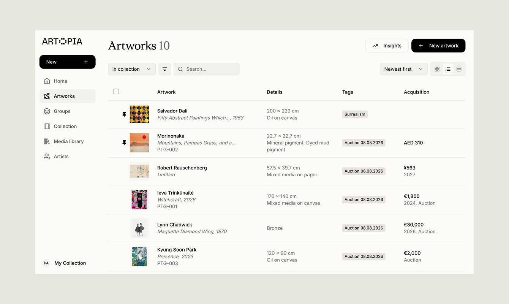Open the Insights button
Image resolution: width=509 pixels, height=304 pixels.
pos(387,46)
